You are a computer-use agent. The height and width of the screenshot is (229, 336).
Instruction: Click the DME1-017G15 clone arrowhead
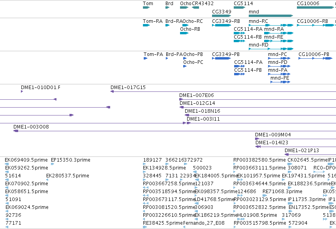[112, 91]
